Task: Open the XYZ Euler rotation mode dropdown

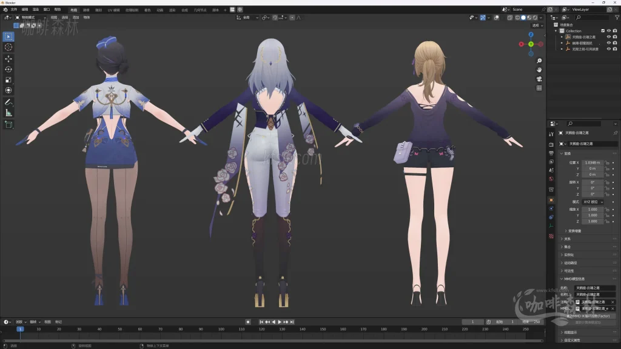Action: pyautogui.click(x=593, y=202)
